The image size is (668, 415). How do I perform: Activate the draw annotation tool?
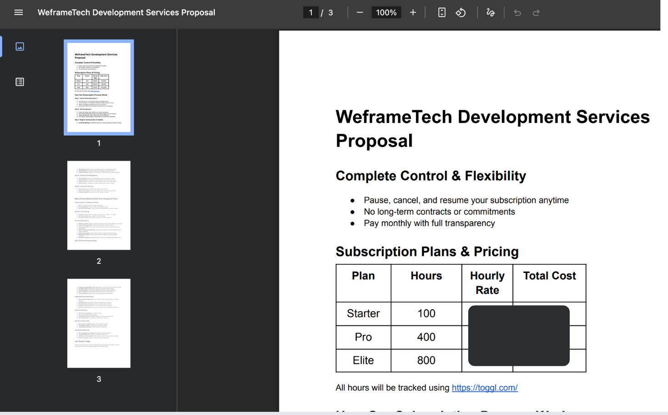[x=491, y=12]
